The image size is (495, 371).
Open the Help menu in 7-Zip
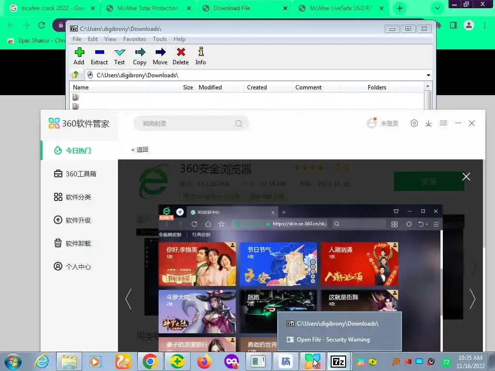point(179,39)
